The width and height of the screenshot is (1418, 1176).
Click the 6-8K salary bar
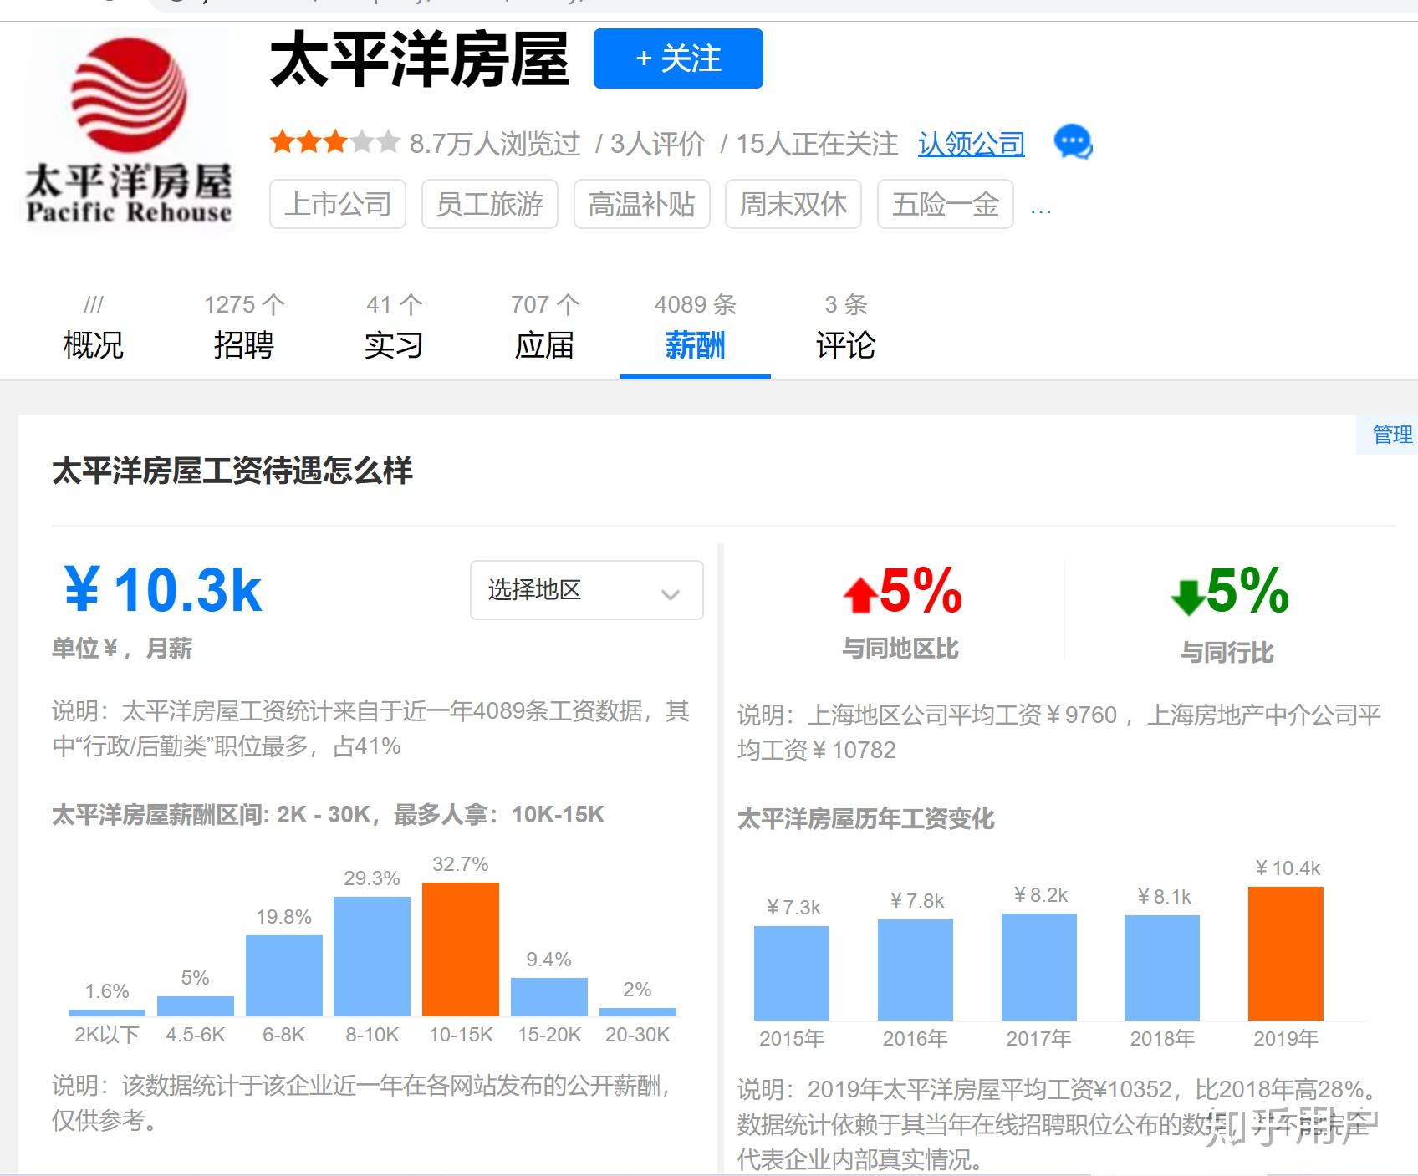[284, 975]
